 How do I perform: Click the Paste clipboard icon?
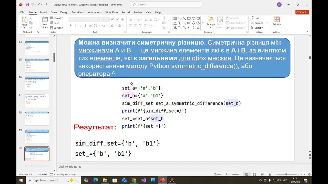(24, 20)
